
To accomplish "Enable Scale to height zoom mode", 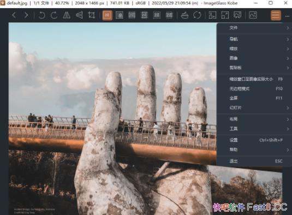I will [x=144, y=15].
